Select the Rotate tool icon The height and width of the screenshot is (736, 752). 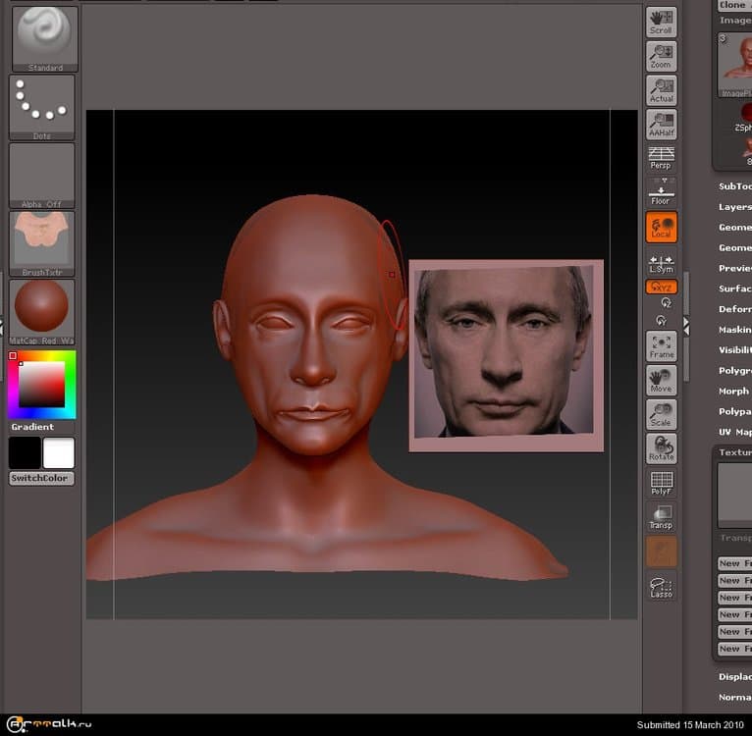(661, 448)
